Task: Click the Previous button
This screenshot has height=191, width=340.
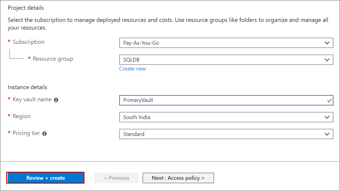Action: point(116,178)
